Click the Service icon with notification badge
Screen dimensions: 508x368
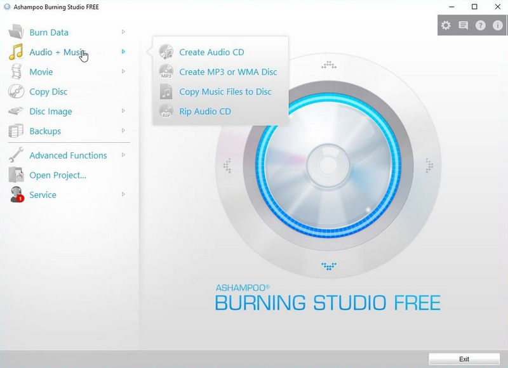click(16, 195)
